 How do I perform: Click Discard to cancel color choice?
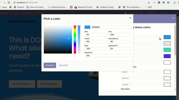click(63, 65)
